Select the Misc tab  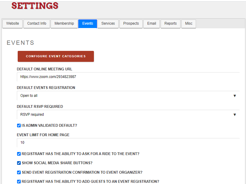tap(189, 24)
